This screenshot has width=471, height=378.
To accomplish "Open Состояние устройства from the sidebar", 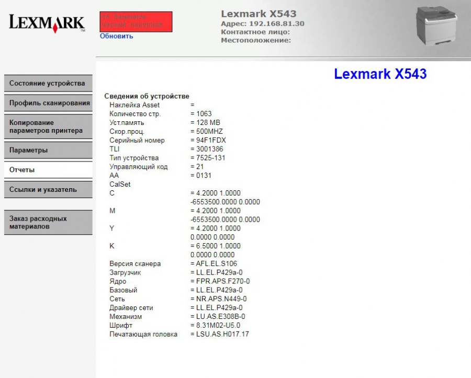I will pos(48,83).
